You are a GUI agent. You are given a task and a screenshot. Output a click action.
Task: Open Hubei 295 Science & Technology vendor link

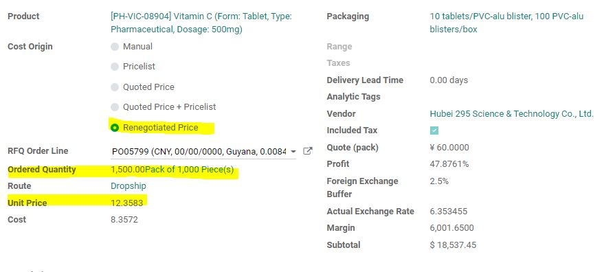[511, 113]
